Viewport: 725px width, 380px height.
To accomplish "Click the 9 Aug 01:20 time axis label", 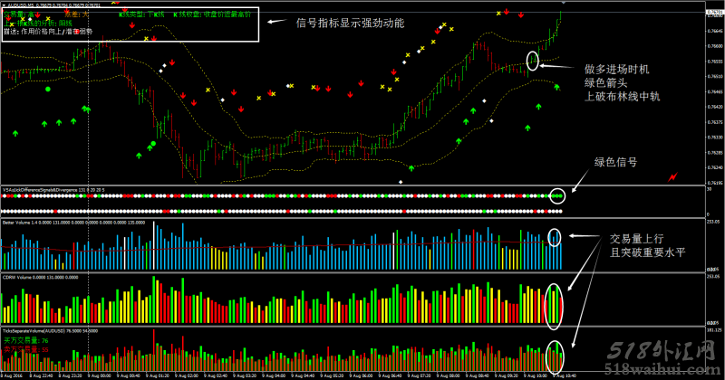I will 156,375.
